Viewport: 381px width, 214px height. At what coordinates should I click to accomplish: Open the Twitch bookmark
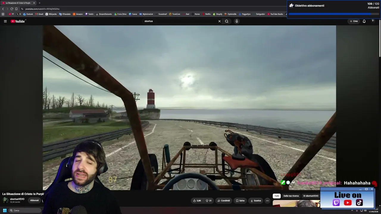click(x=89, y=14)
